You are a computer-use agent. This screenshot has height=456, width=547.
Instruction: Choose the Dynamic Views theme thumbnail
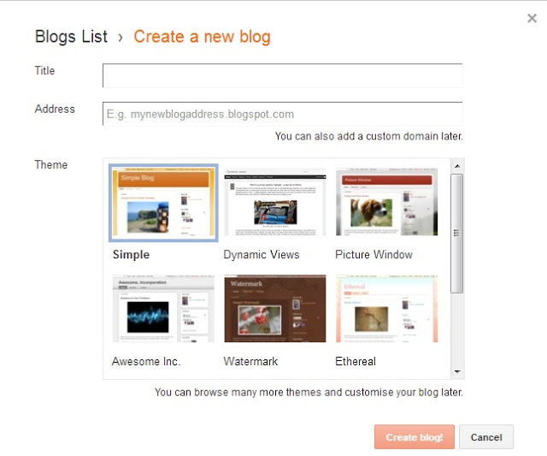click(x=275, y=203)
